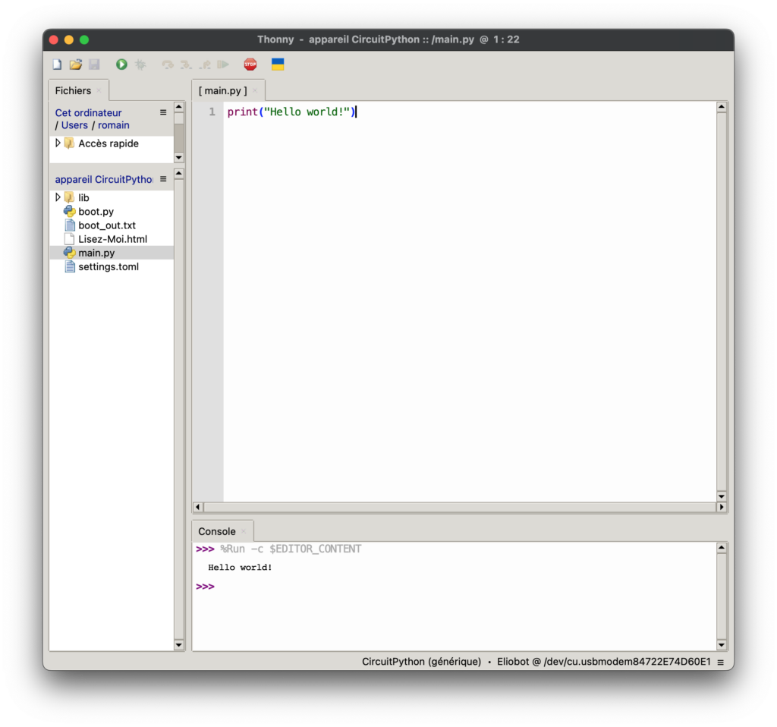Run the current script
The width and height of the screenshot is (777, 727).
pos(121,64)
